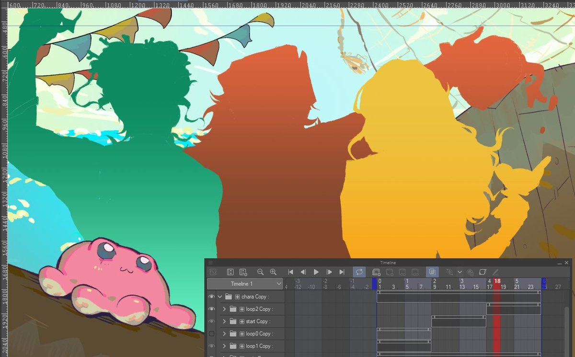Collapse the chara Copy folder
Image resolution: width=575 pixels, height=357 pixels.
pyautogui.click(x=220, y=297)
